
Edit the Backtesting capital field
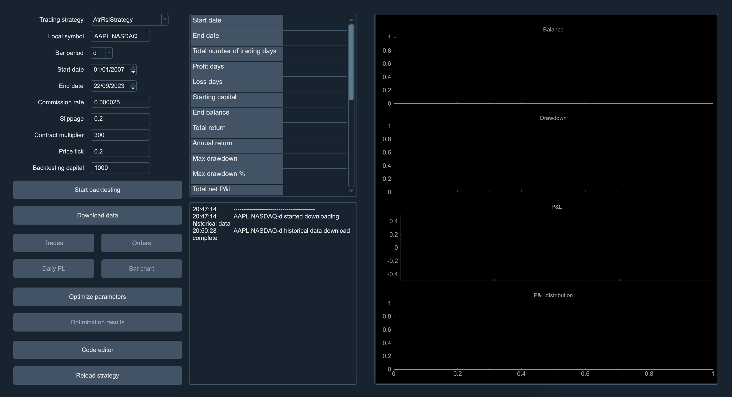pyautogui.click(x=120, y=168)
